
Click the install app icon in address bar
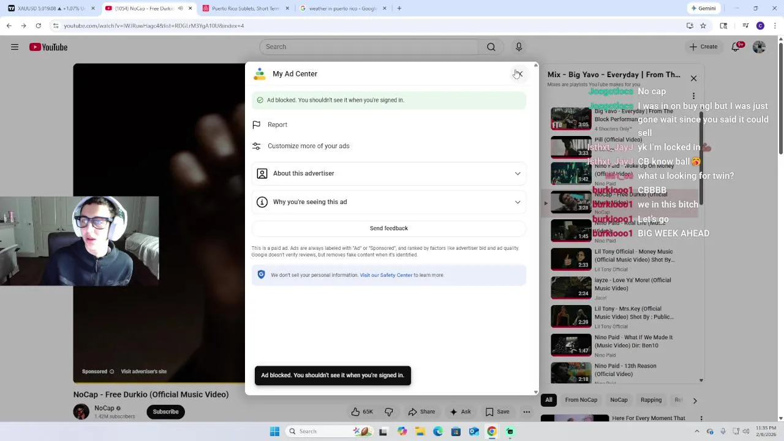coord(690,26)
